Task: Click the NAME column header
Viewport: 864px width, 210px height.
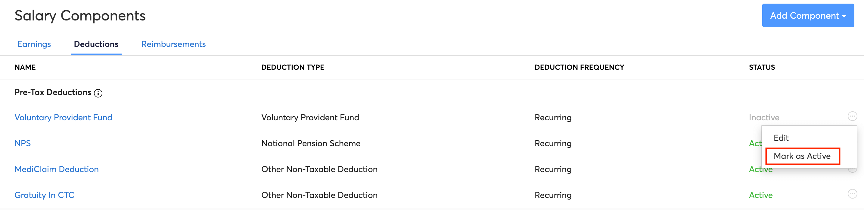Action: pyautogui.click(x=25, y=67)
